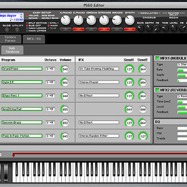This screenshot has height=187, width=187.
Task: Click the UTILITY round button
Action: pyautogui.click(x=17, y=30)
